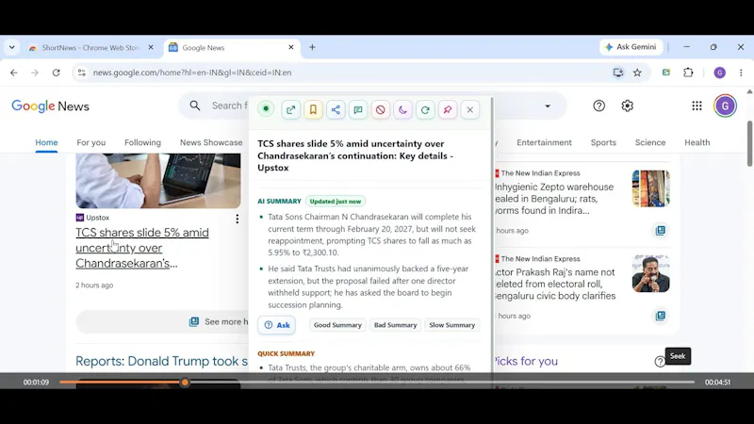Image resolution: width=754 pixels, height=424 pixels.
Task: Click Google News logo
Action: (x=51, y=106)
